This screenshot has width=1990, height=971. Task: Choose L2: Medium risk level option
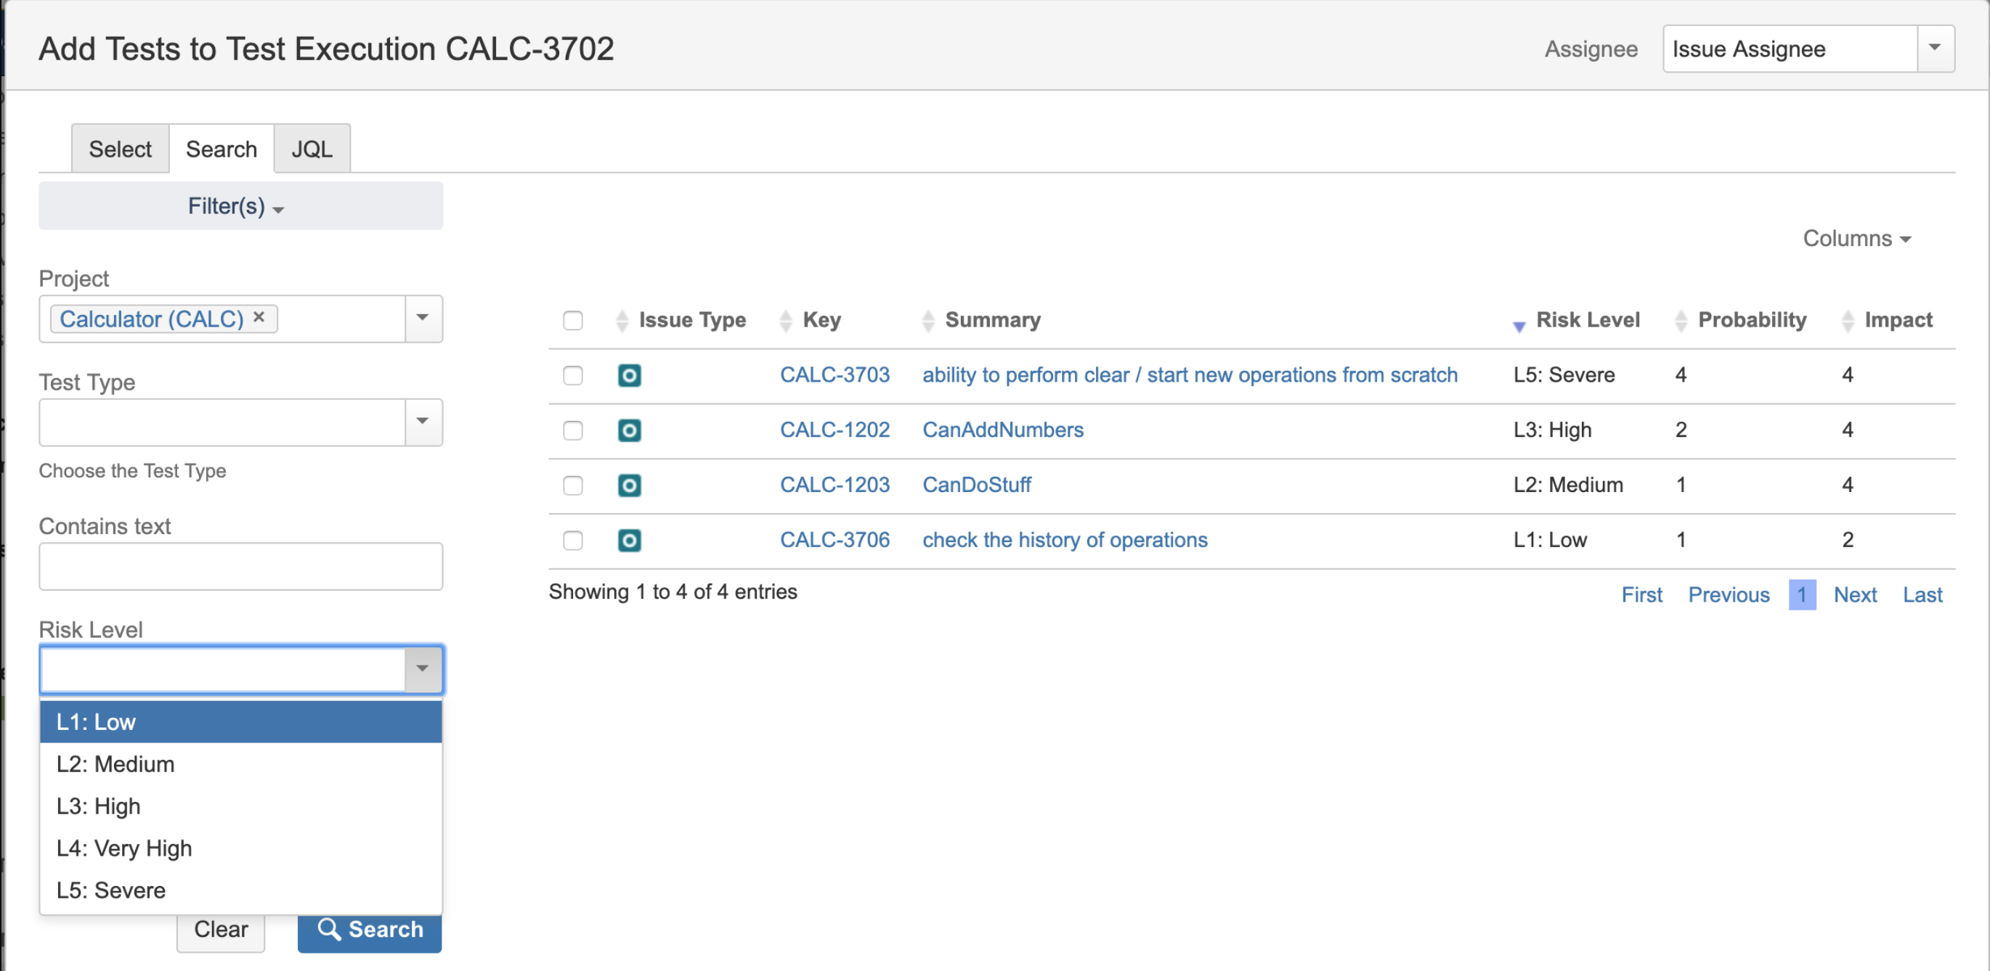pos(240,764)
